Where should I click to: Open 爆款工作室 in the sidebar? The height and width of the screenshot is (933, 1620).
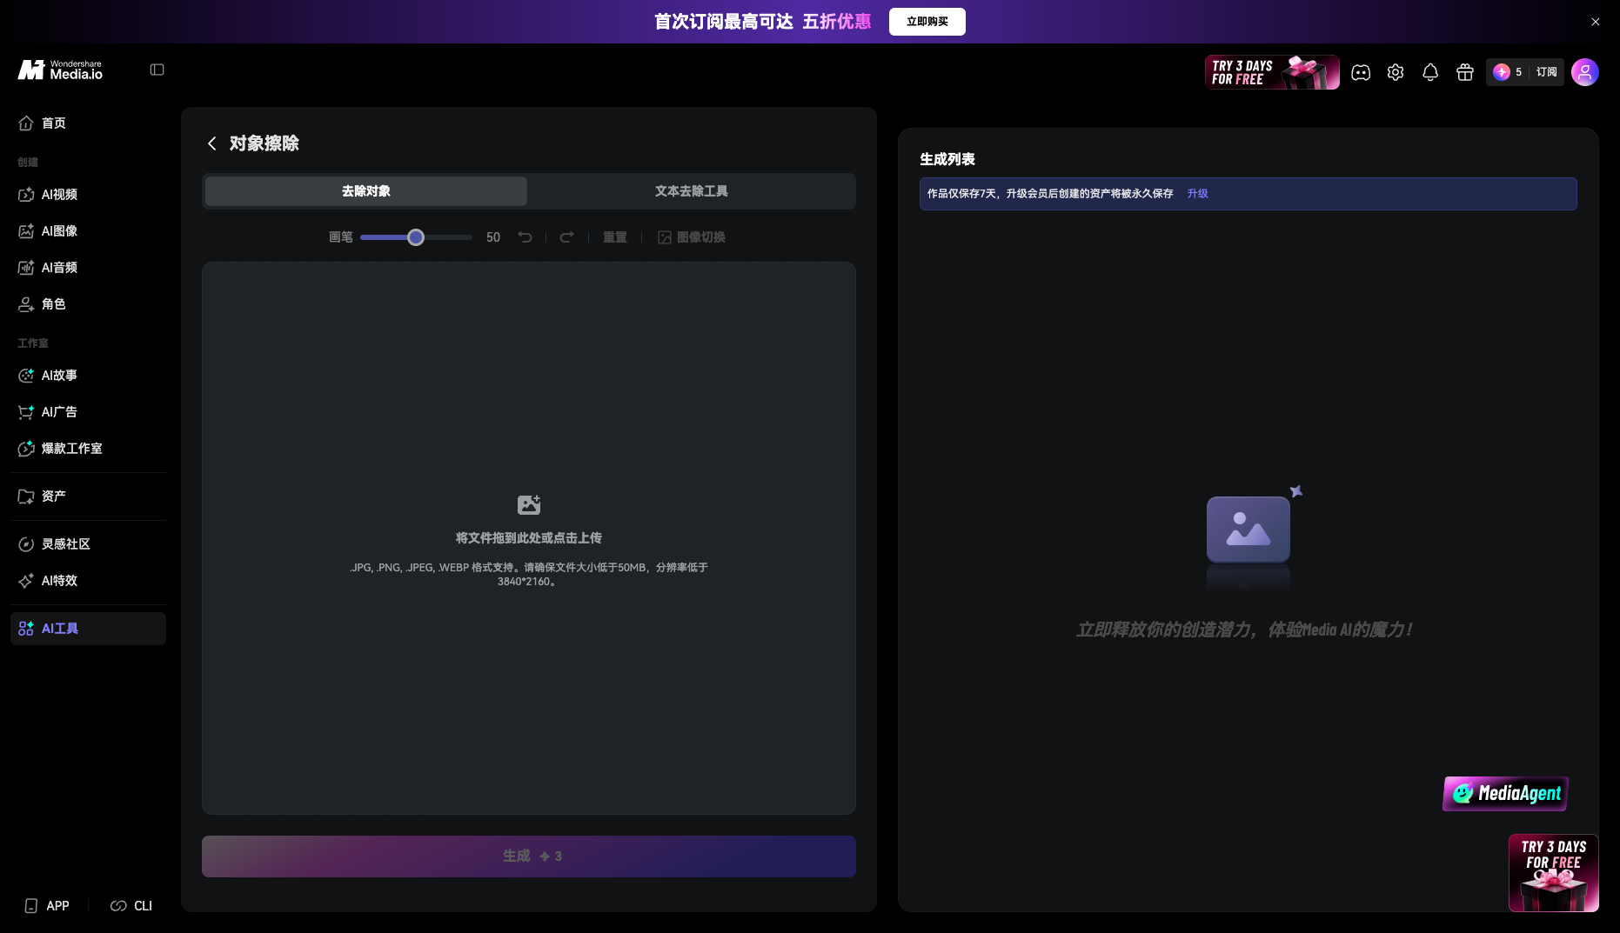click(88, 448)
